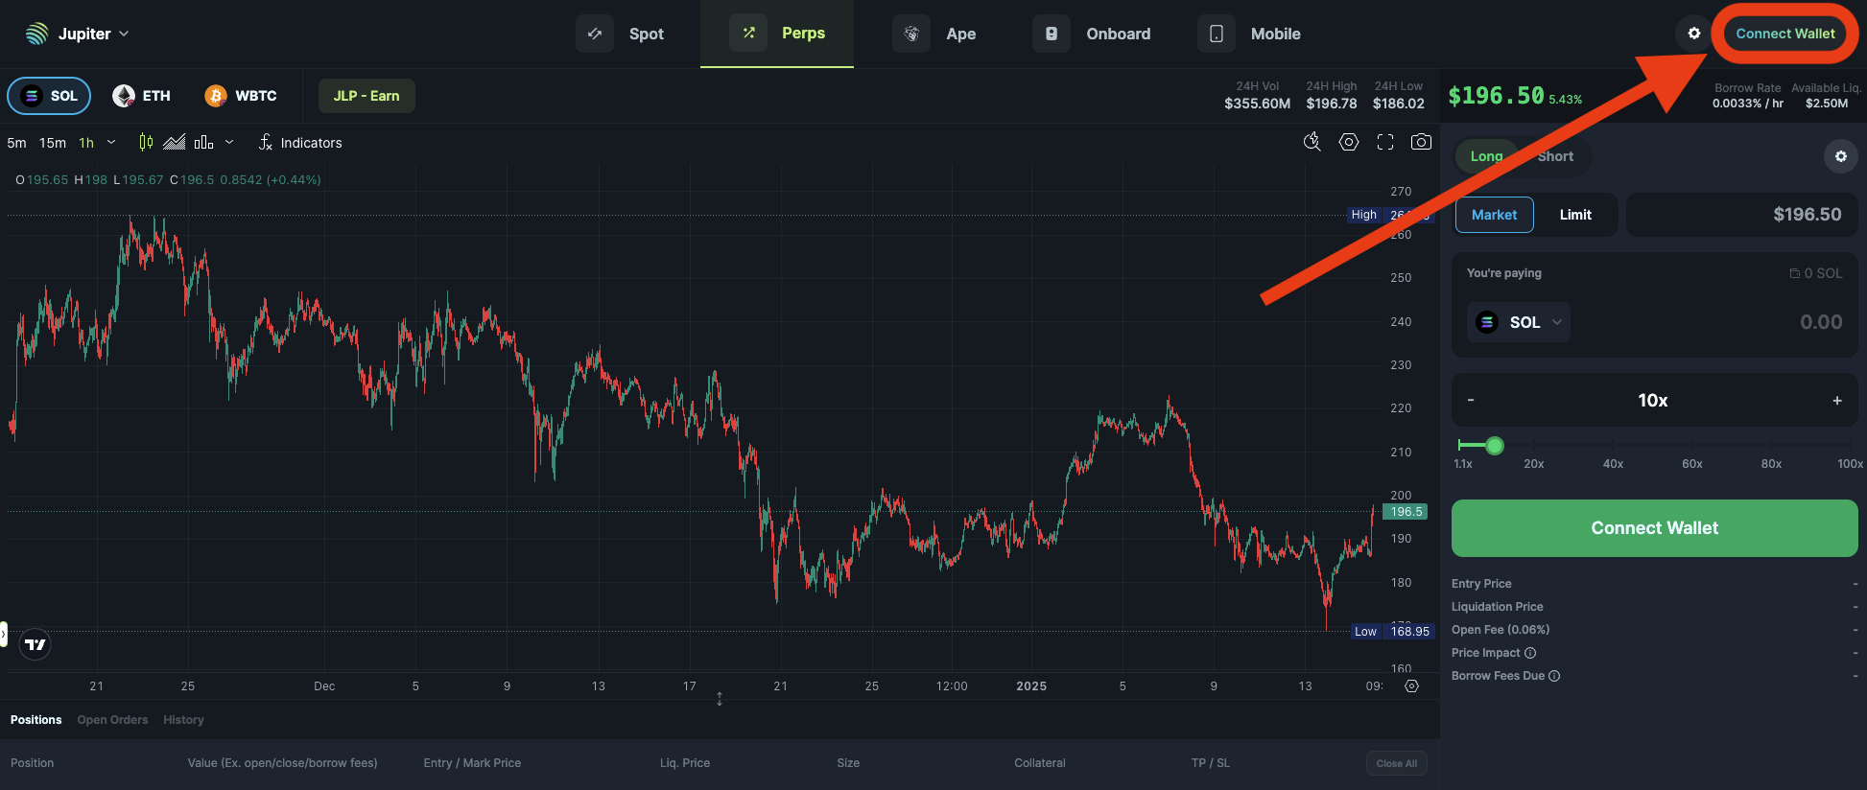
Task: Open the top bar settings gear
Action: (1694, 34)
